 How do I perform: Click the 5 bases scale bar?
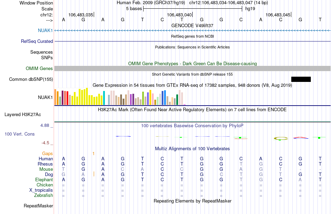pos(193,9)
